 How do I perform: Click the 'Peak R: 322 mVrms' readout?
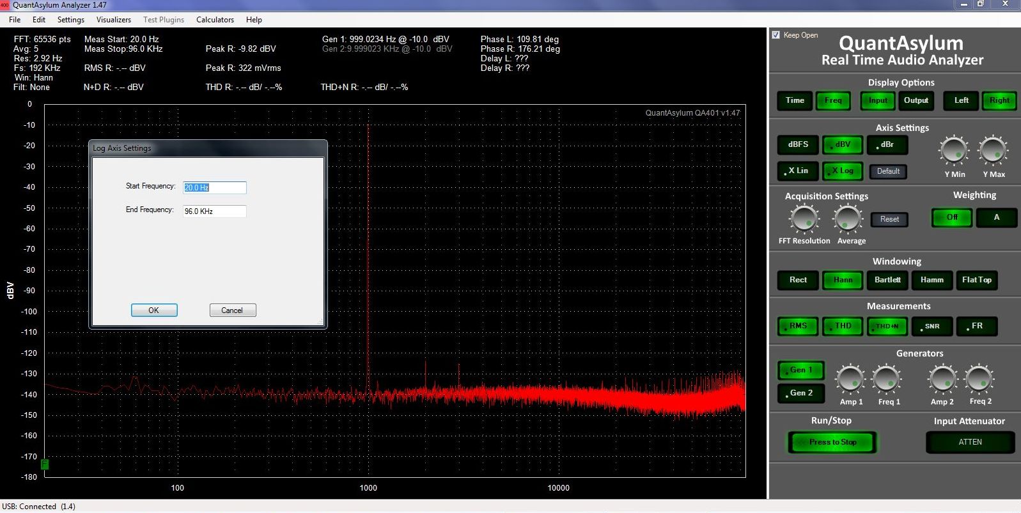243,68
